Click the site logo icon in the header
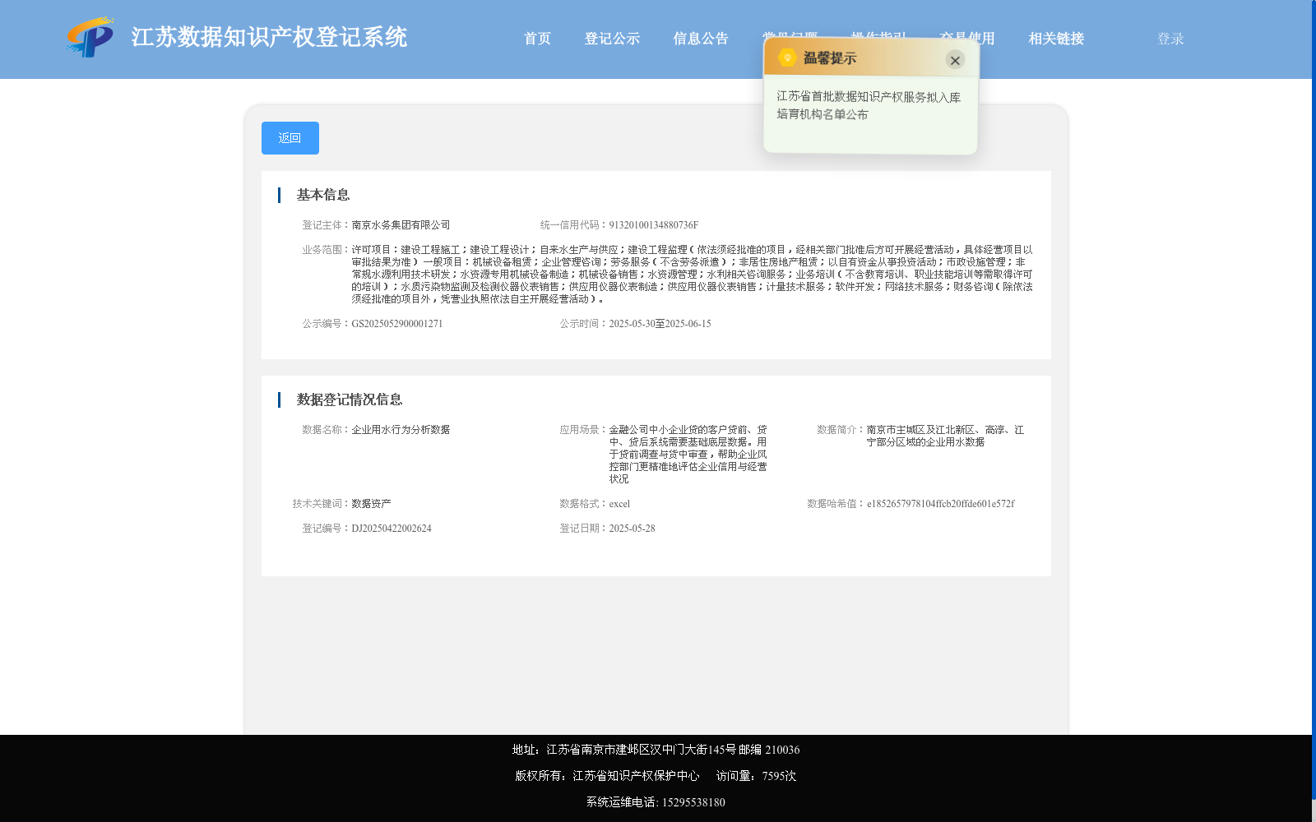The height and width of the screenshot is (822, 1316). tap(90, 38)
